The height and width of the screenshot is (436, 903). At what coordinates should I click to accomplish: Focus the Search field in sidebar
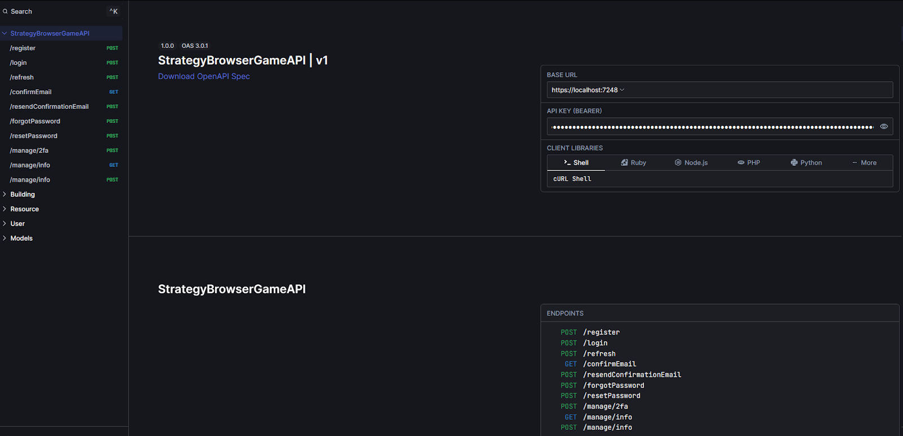[x=61, y=11]
